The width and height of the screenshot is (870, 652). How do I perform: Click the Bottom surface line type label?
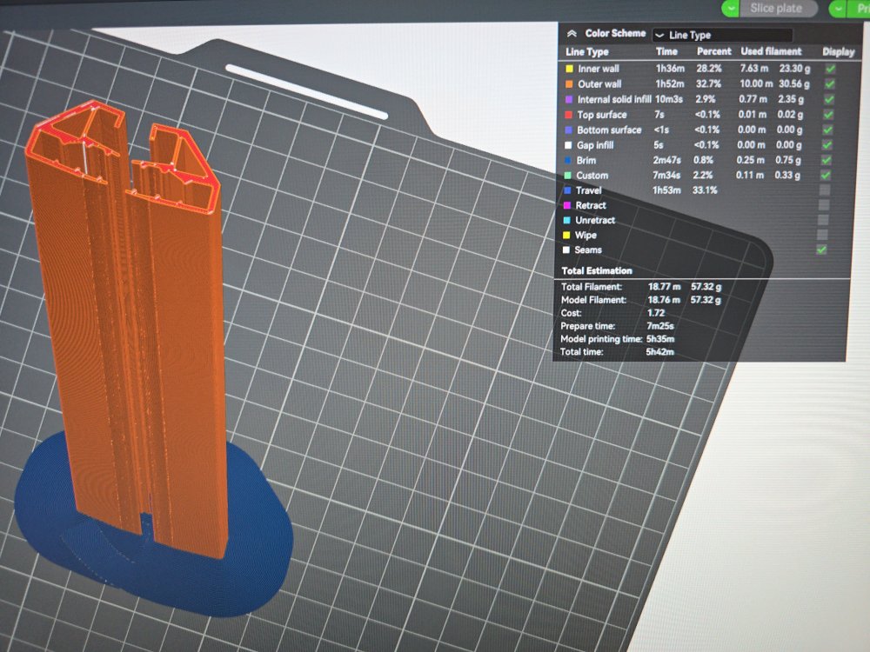(609, 130)
